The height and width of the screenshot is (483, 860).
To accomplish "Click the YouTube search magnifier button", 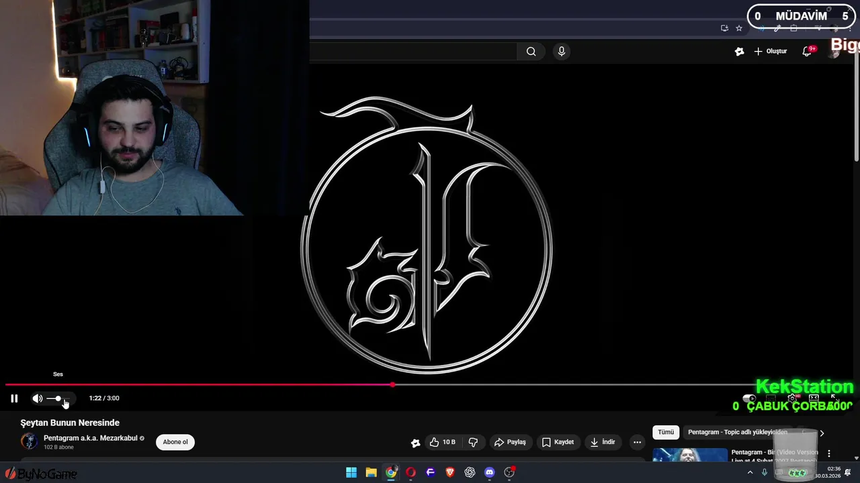I will click(x=531, y=52).
